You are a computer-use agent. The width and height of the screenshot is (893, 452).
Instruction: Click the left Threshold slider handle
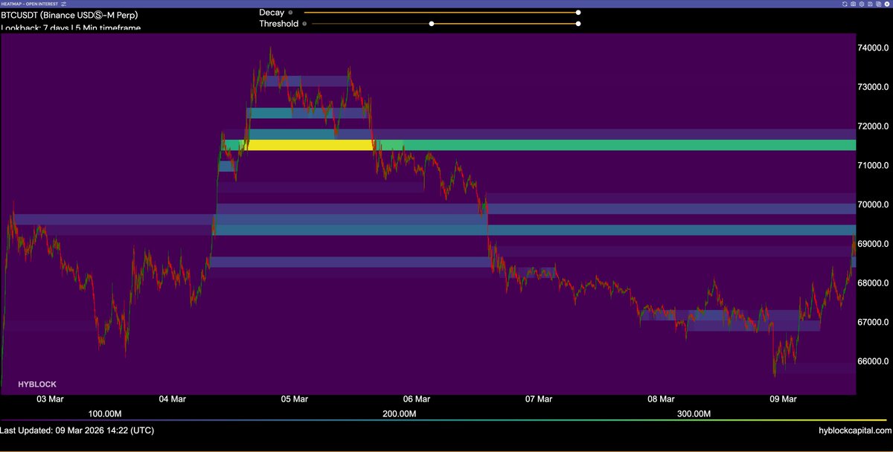(431, 24)
